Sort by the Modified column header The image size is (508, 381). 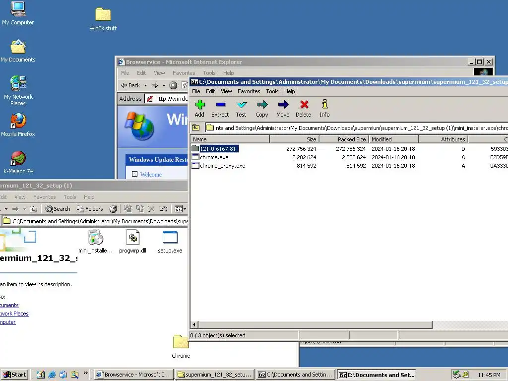[x=393, y=139]
